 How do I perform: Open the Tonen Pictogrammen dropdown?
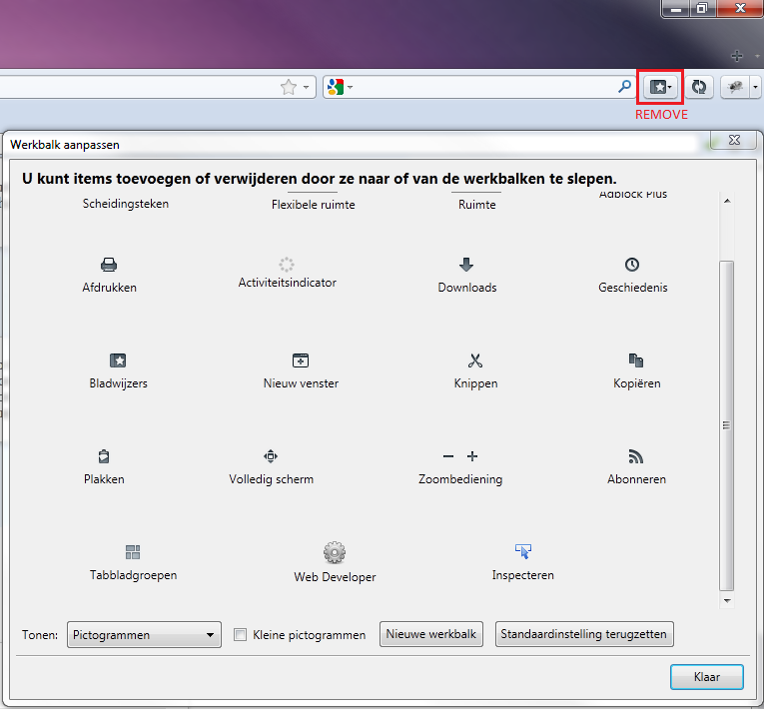(145, 634)
